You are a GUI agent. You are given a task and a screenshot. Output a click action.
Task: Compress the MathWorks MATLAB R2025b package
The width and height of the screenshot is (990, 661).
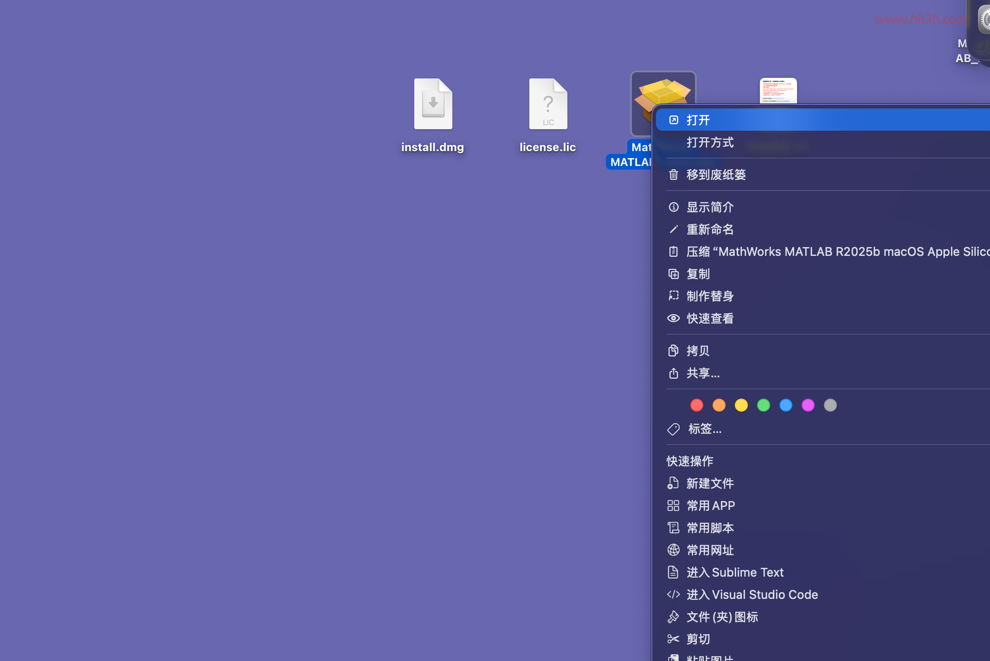(x=823, y=252)
